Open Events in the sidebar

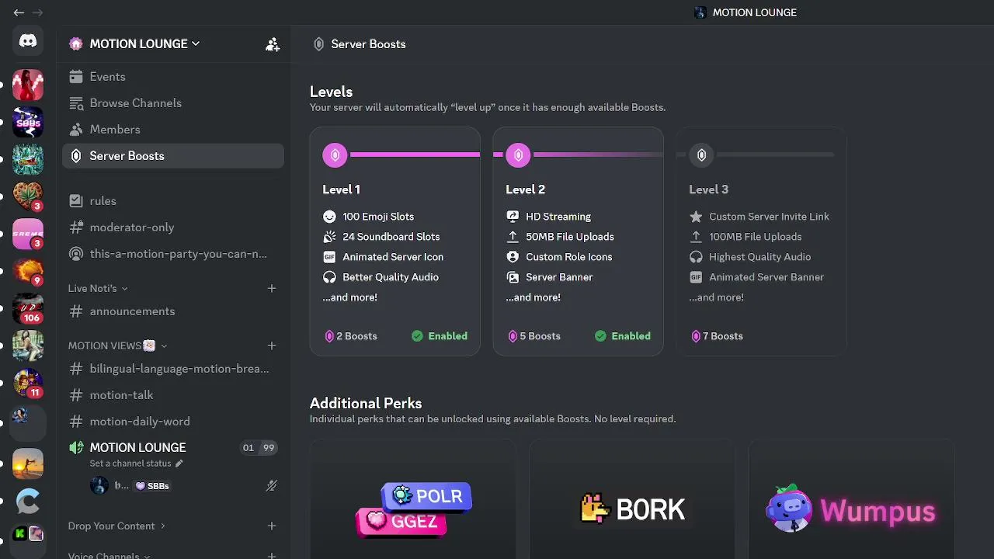[x=173, y=77]
